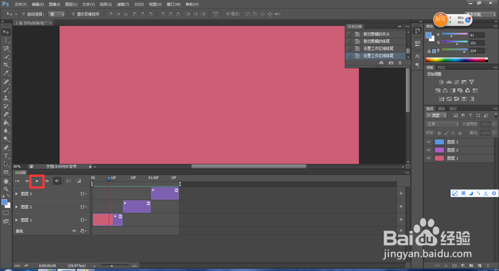Viewport: 499px width, 271px height.
Task: Add audio to 音轨 track plus button
Action: point(401,230)
